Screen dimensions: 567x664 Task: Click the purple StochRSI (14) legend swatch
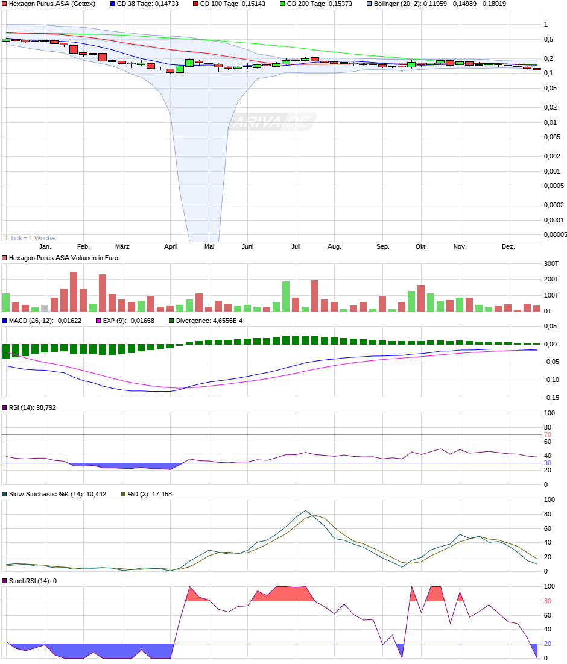pos(4,581)
